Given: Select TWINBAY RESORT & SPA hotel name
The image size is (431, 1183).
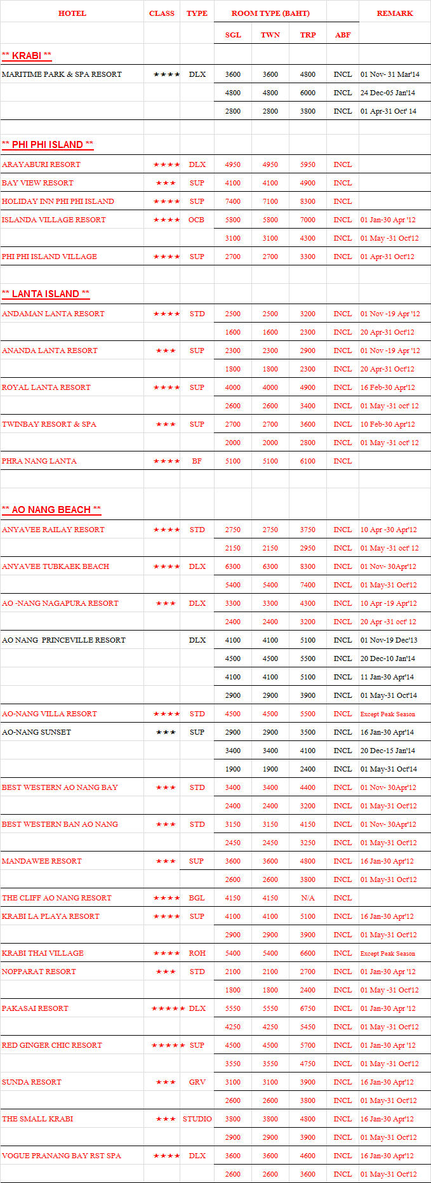Looking at the screenshot, I should (49, 424).
